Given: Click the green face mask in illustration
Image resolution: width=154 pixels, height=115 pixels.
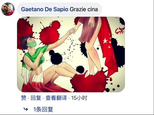Looking at the screenshot, I should [x=32, y=44].
